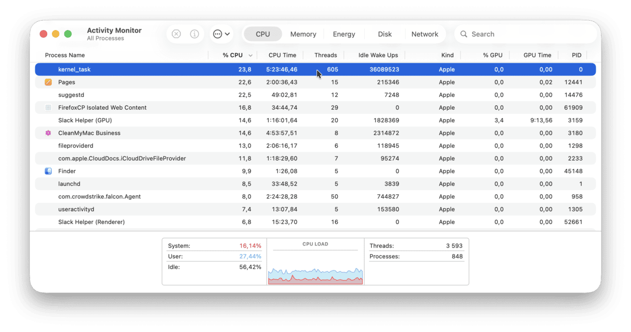Click inside the Search field
Viewport: 631px width, 332px height.
(x=498, y=34)
